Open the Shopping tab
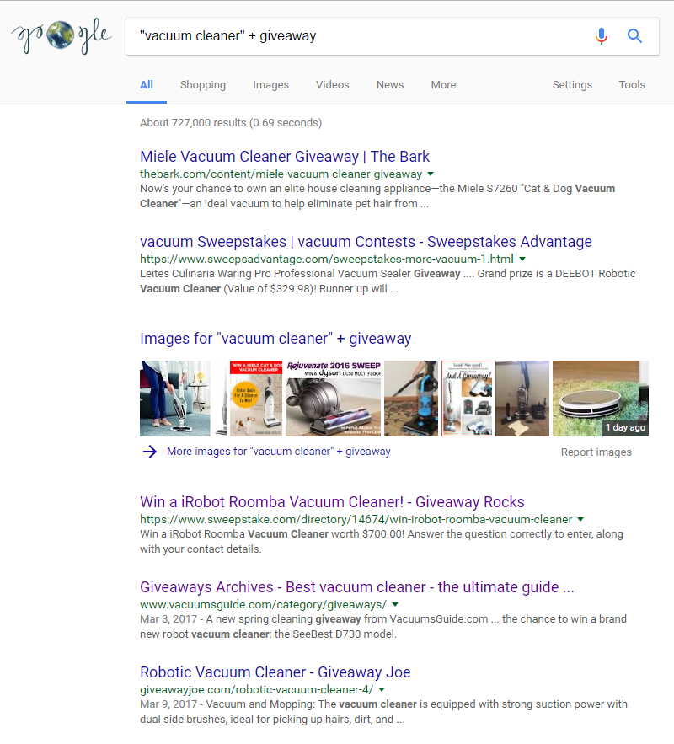Viewport: 674px width, 744px height. [202, 85]
